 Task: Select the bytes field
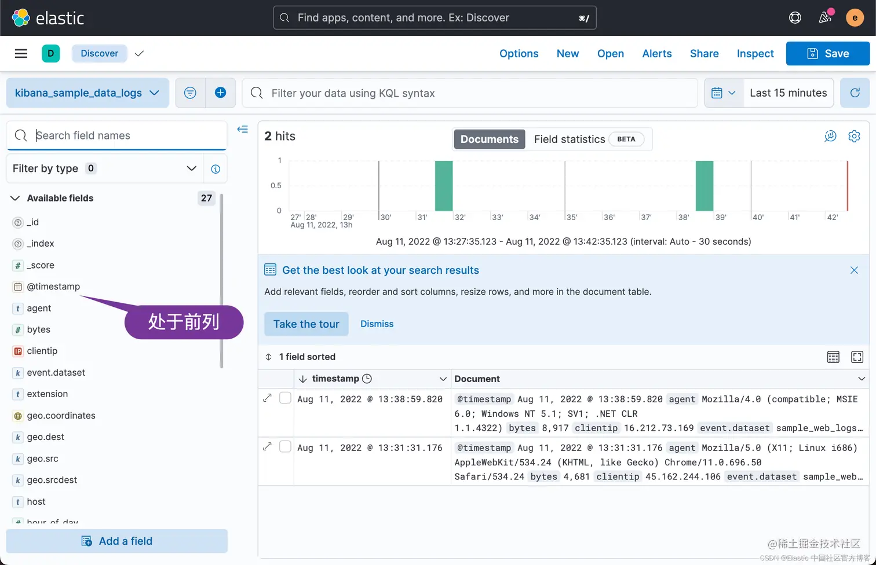39,329
